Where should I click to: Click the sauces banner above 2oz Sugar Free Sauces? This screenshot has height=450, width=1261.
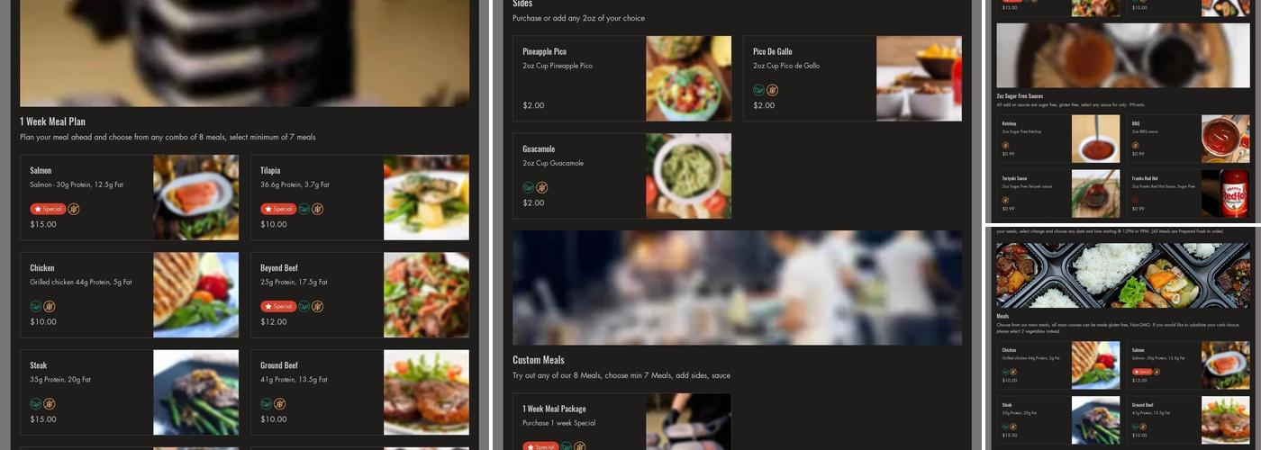point(1123,55)
